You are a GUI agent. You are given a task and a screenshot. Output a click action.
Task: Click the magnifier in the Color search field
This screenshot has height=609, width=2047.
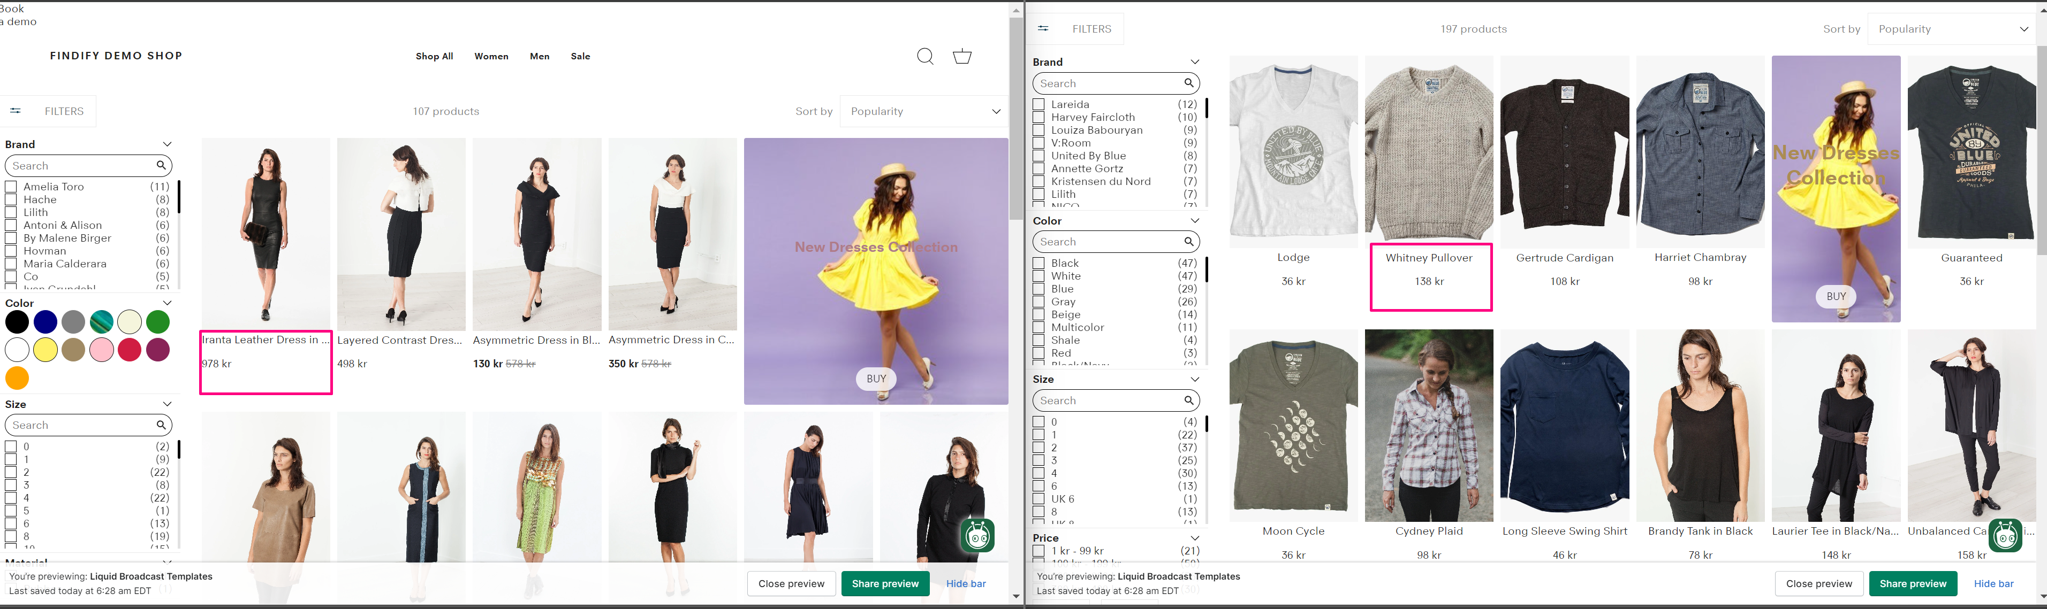(x=1189, y=241)
